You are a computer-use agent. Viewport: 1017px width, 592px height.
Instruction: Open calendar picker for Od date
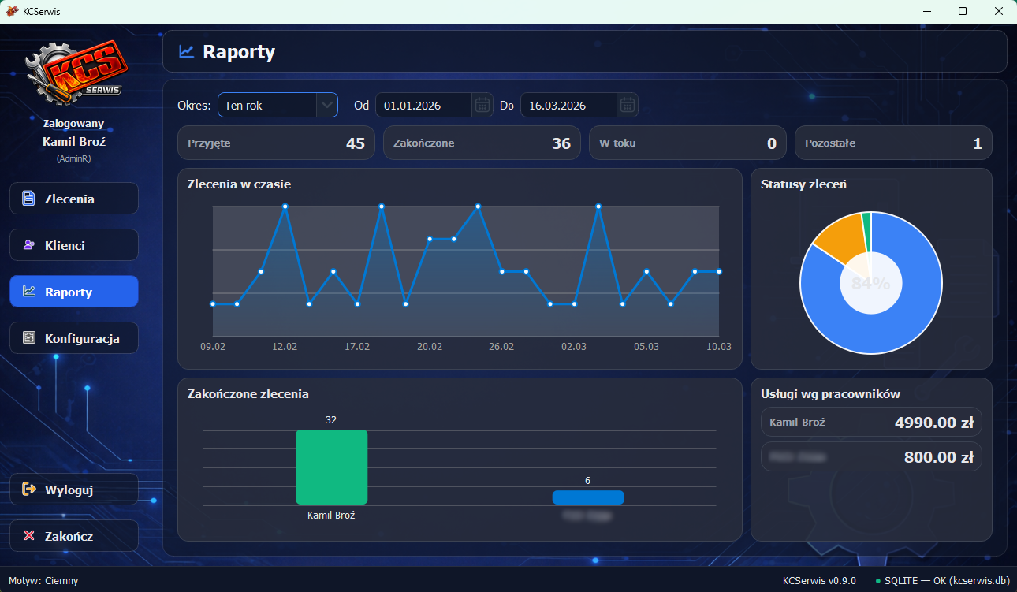click(482, 105)
